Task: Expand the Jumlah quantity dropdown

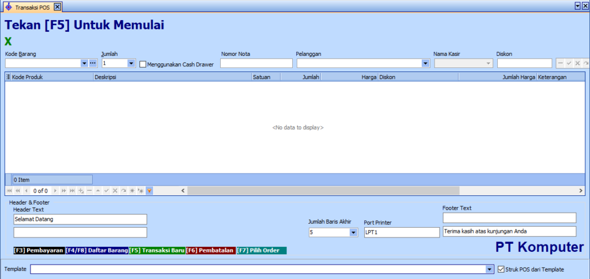Action: click(131, 63)
